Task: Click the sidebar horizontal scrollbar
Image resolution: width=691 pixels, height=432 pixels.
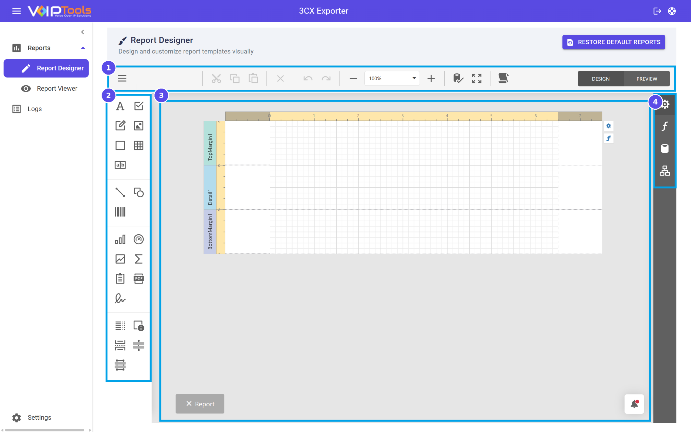Action: pyautogui.click(x=45, y=430)
